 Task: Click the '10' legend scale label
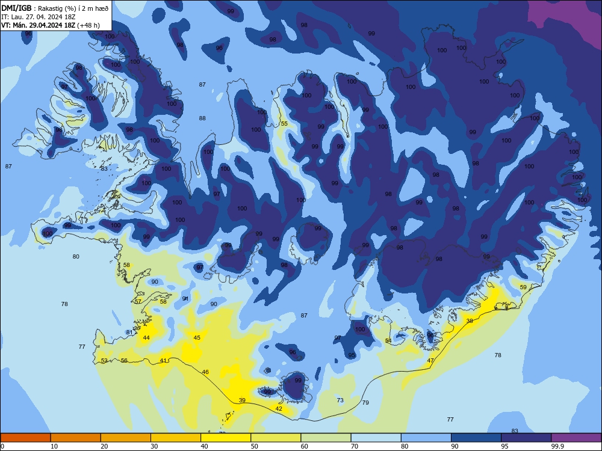coord(54,446)
